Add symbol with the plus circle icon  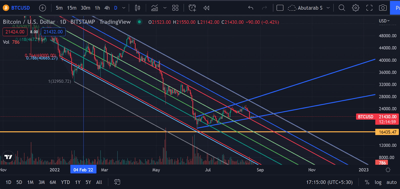43,8
